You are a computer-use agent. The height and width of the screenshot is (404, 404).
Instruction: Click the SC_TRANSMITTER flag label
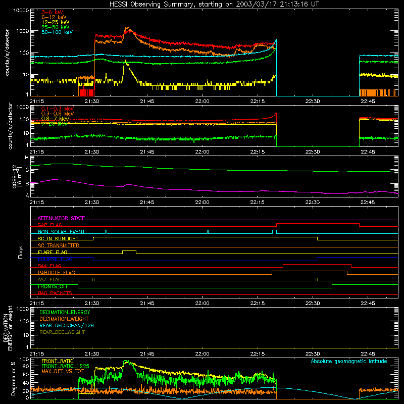tap(59, 245)
